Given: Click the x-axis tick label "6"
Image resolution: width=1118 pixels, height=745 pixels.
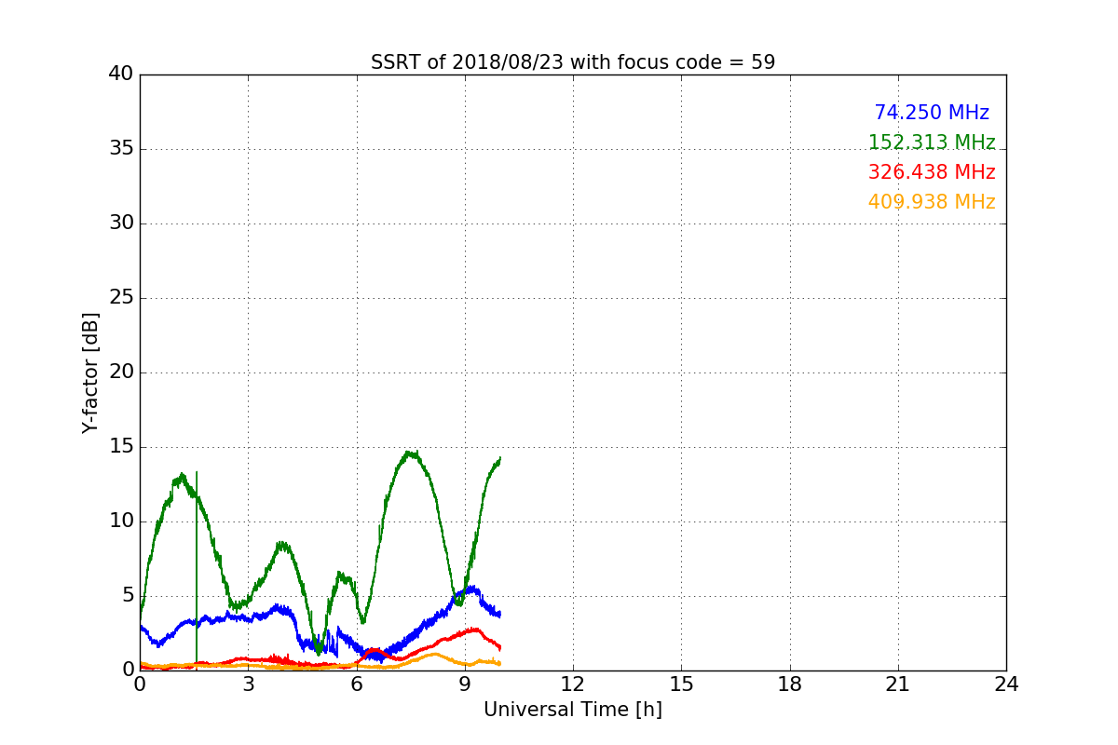Looking at the screenshot, I should tap(357, 684).
